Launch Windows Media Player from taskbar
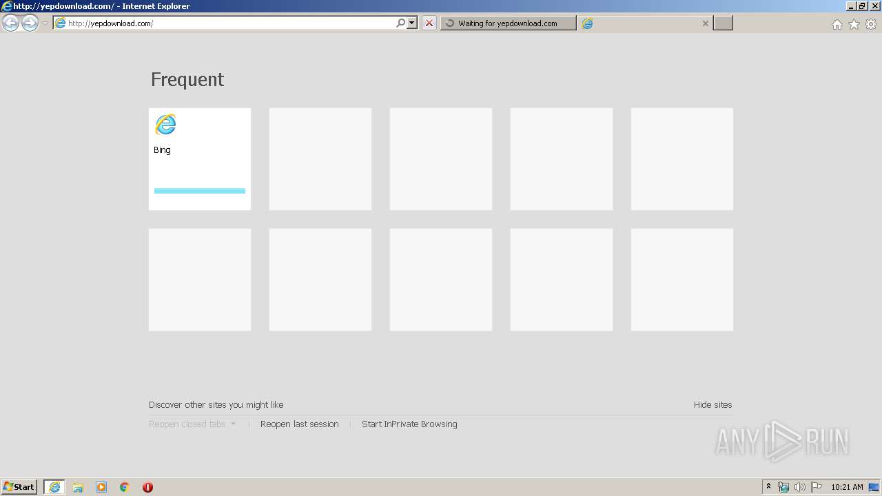882x496 pixels. click(101, 487)
